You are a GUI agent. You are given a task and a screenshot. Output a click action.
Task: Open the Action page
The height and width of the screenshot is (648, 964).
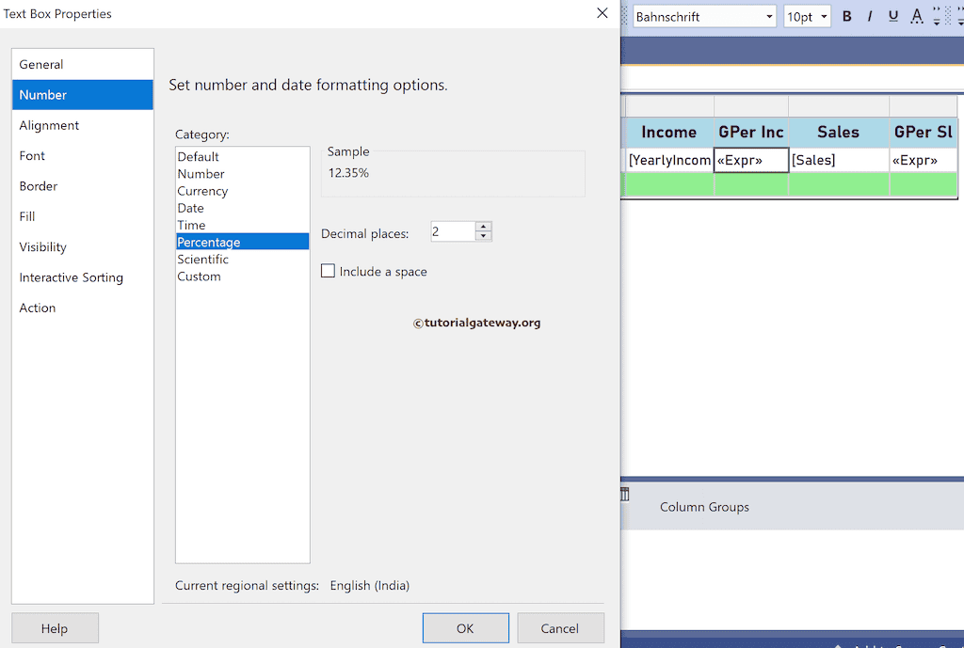point(83,308)
